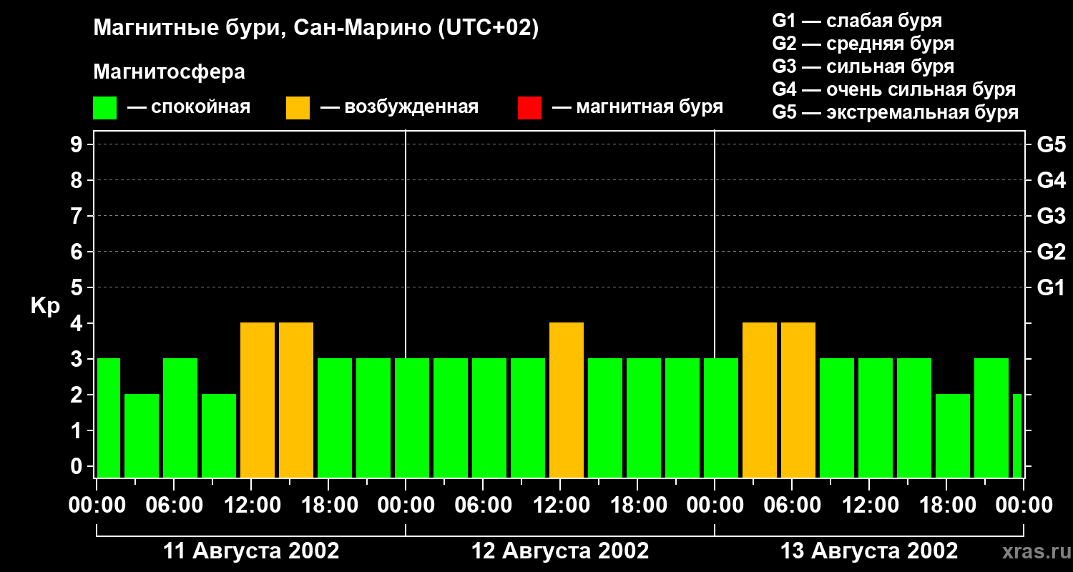The image size is (1073, 572).
Task: Select the orange bar for 11:00–14:00, 11 Августа
Action: [x=258, y=400]
